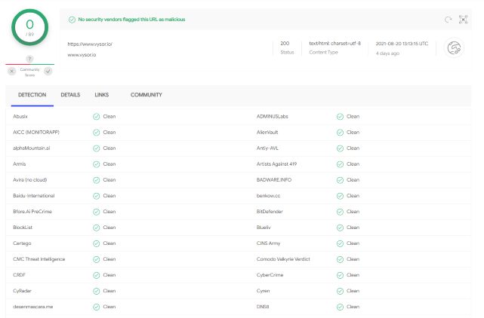Screen dimensions: 484x318
Task: Click the 0/89 detection score circle
Action: coord(30,28)
